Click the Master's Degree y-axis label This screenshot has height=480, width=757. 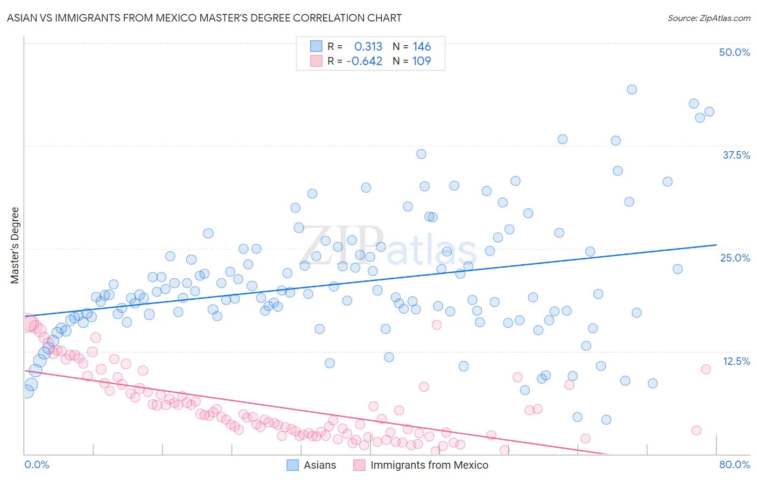pyautogui.click(x=15, y=245)
